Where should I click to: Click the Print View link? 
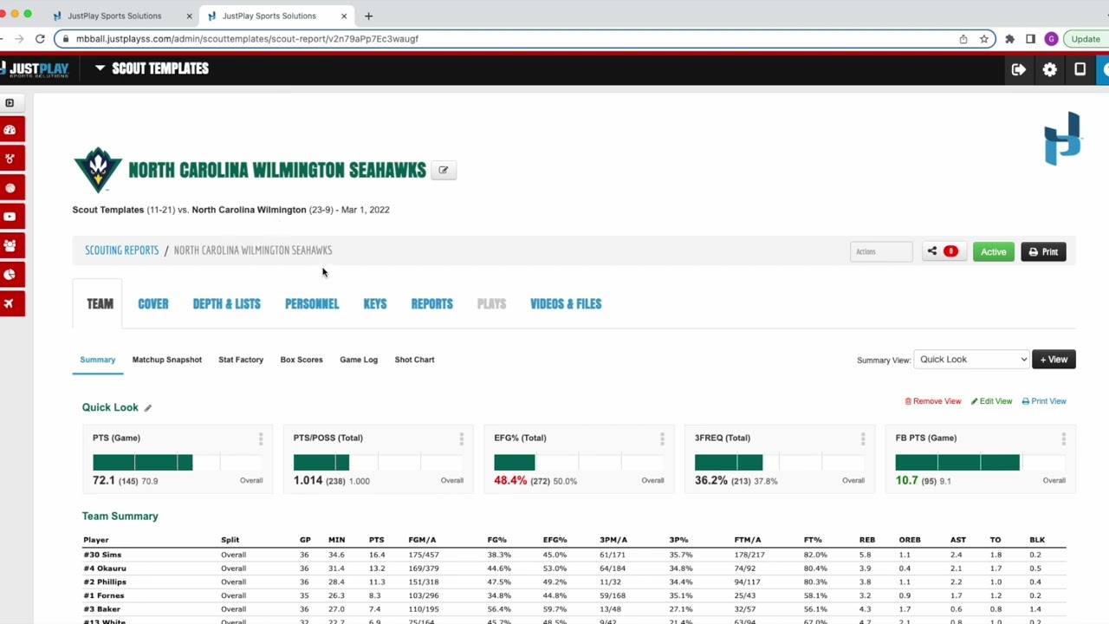(1044, 401)
